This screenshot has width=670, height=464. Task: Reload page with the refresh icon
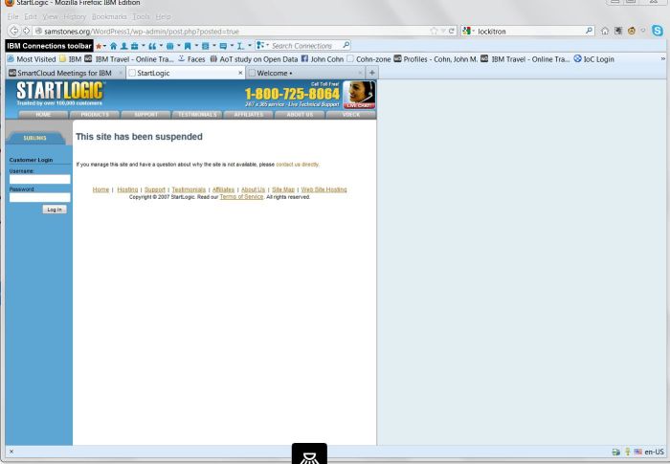452,32
